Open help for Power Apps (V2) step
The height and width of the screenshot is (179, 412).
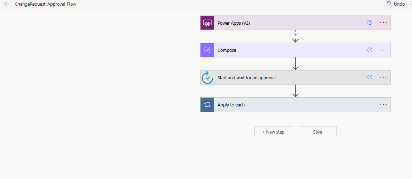coord(370,23)
